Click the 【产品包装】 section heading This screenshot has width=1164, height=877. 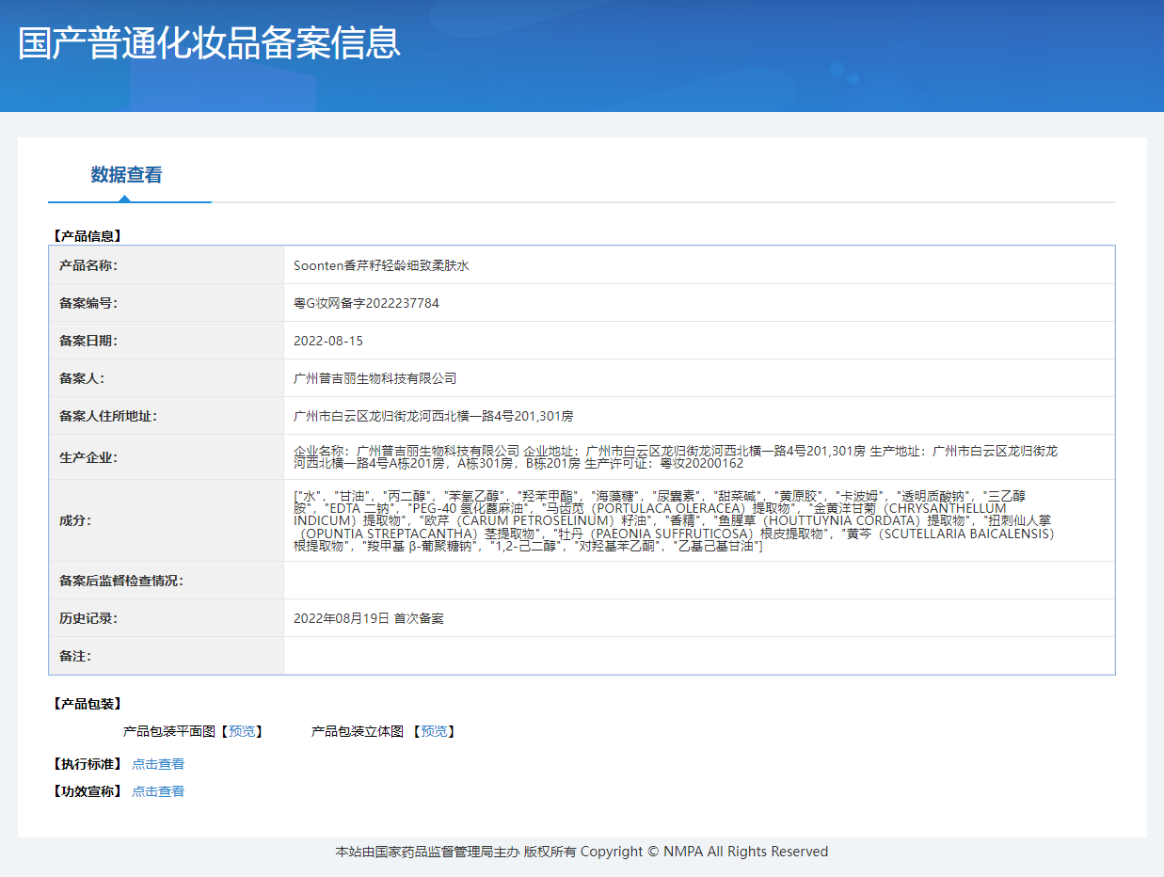pyautogui.click(x=88, y=704)
